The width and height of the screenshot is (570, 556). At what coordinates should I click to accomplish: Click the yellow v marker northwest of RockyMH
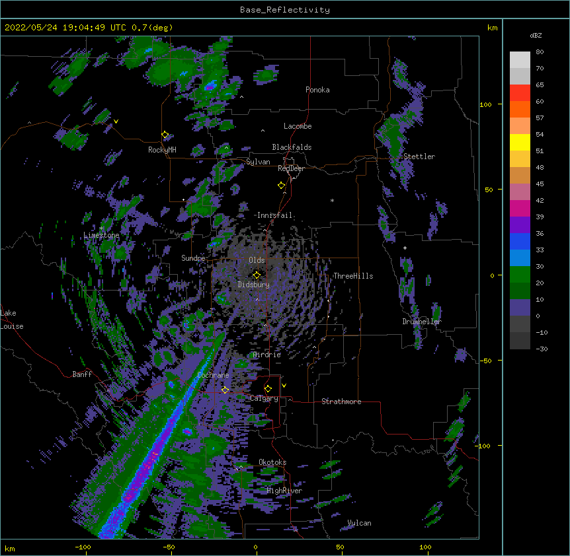click(x=116, y=122)
